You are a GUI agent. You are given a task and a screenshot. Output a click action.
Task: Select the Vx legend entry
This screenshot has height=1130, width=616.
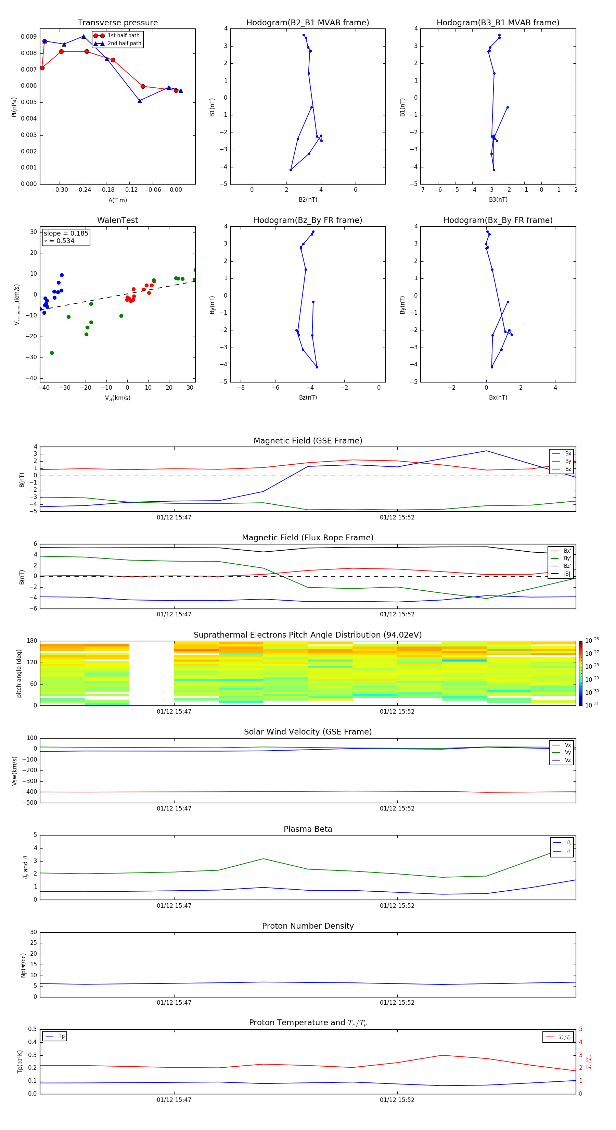click(x=562, y=745)
